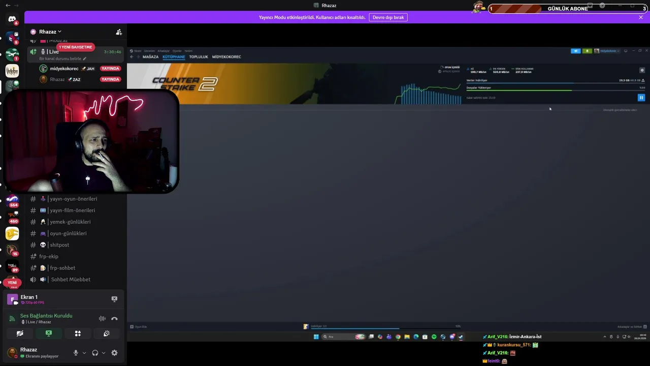Open activities shapes icon button
This screenshot has height=366, width=650.
(x=78, y=333)
